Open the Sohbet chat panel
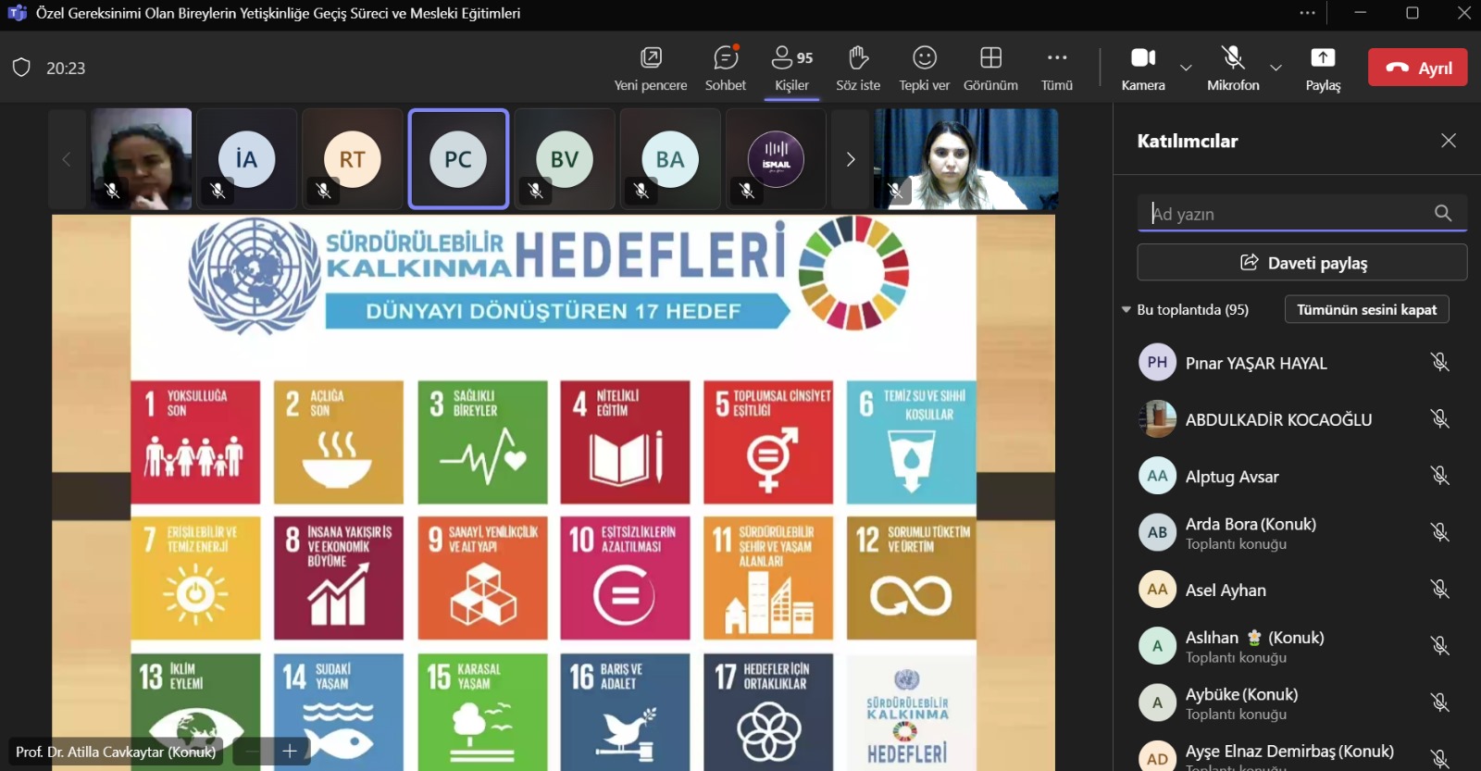Viewport: 1481px width, 771px height. [x=726, y=68]
